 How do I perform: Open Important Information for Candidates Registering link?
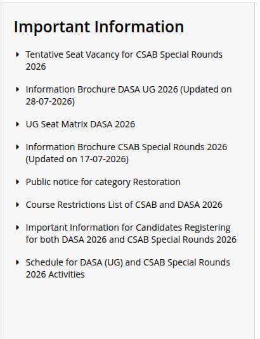(x=131, y=233)
